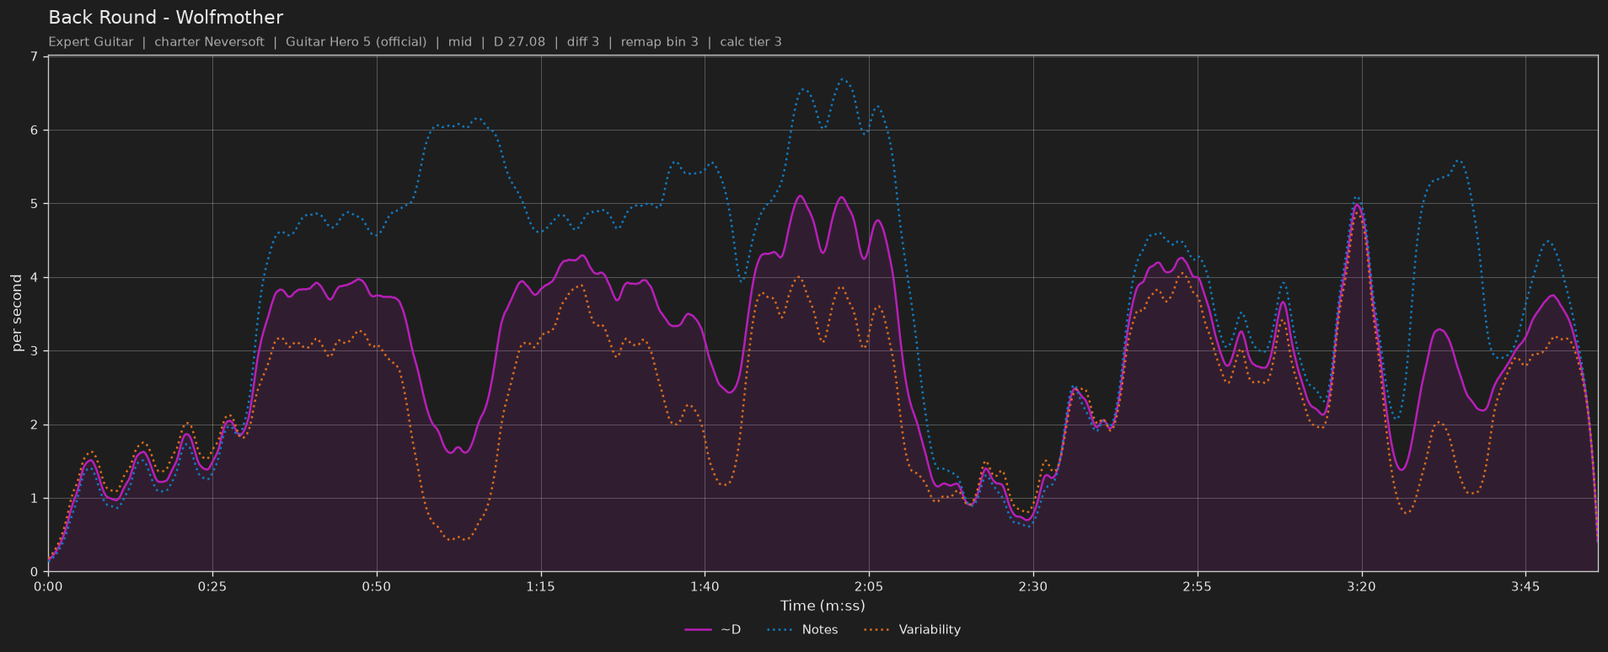Toggle the 'Variability' legend entry
Viewport: 1608px width, 652px height.
pyautogui.click(x=913, y=629)
